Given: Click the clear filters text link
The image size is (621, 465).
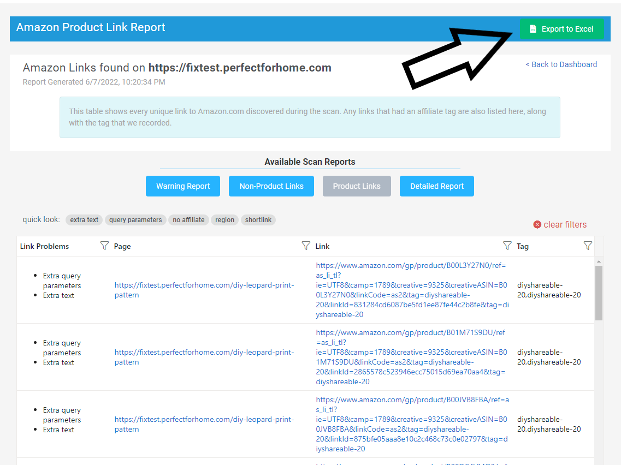Looking at the screenshot, I should coord(565,224).
